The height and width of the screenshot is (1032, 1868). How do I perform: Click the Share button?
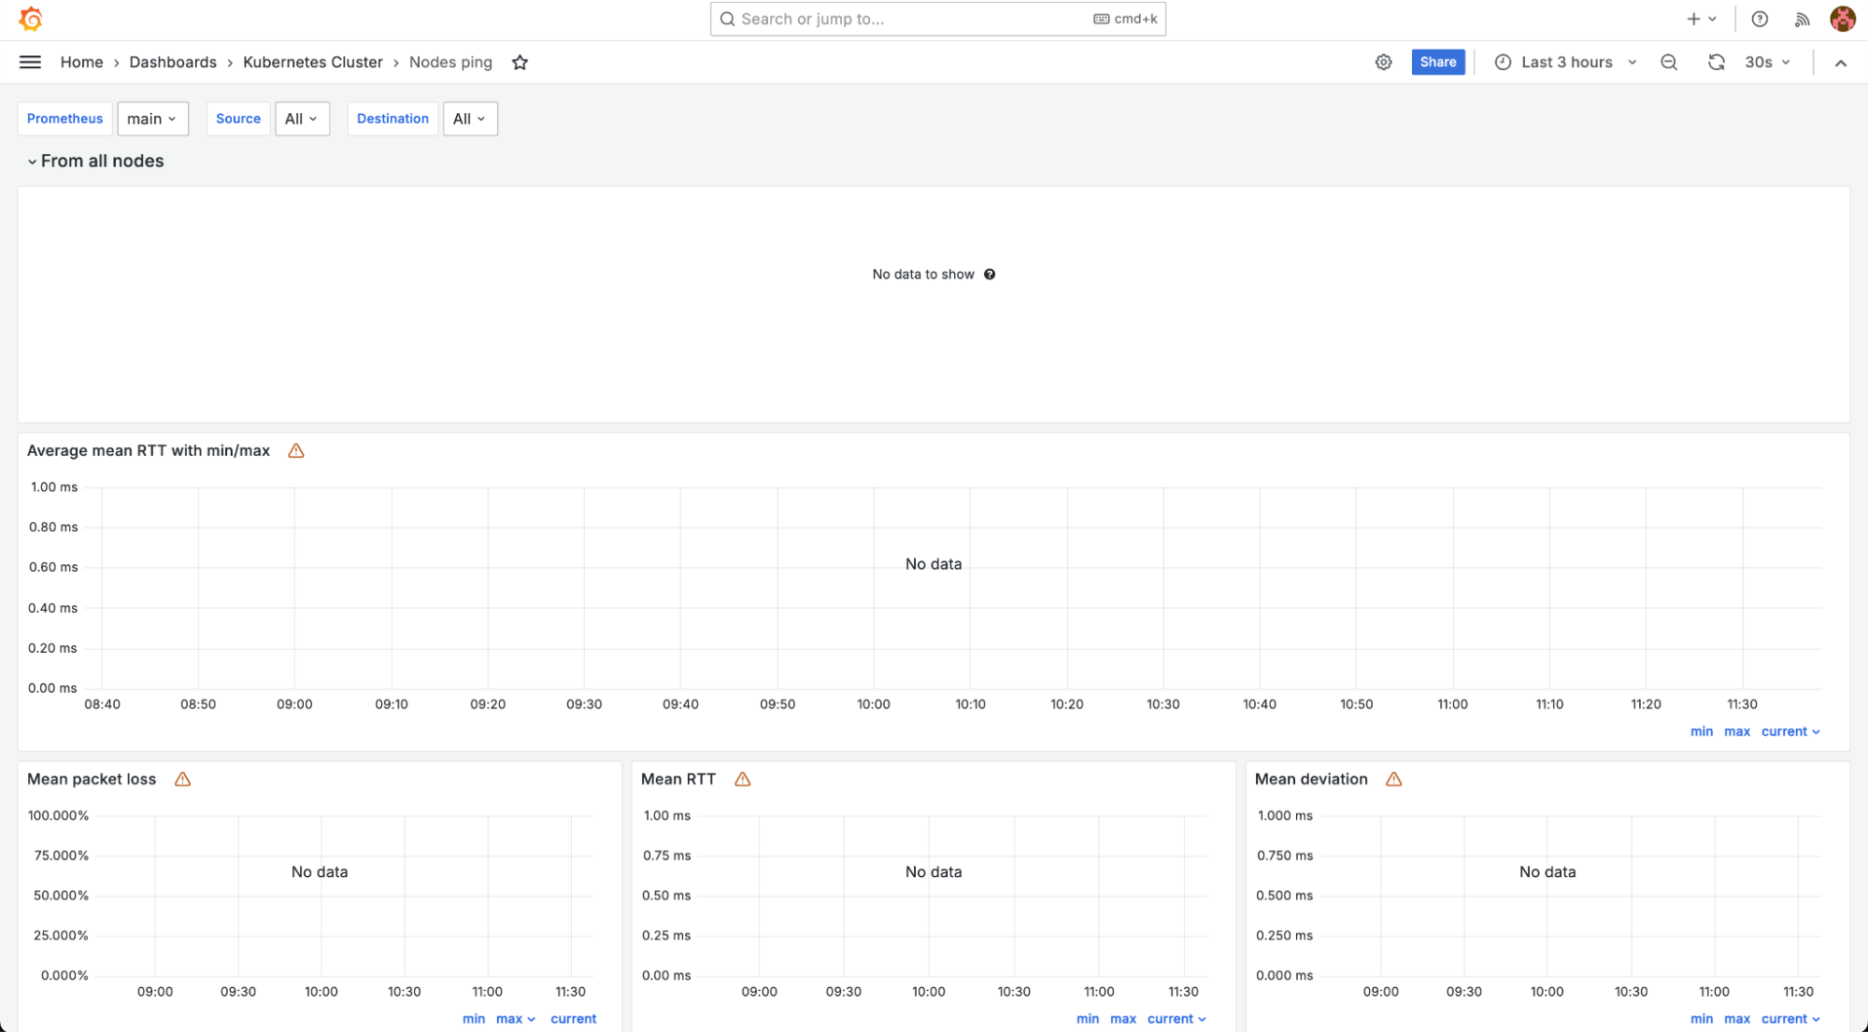(1437, 62)
